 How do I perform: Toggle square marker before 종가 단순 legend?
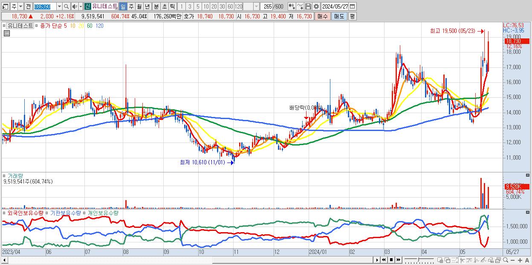38,26
